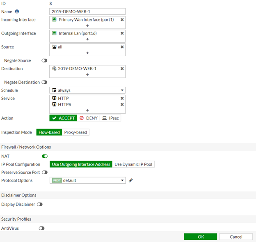Screen dimensions: 256x242
Task: Click the Primary Wan Interface (port1) text
Action: tap(86, 20)
